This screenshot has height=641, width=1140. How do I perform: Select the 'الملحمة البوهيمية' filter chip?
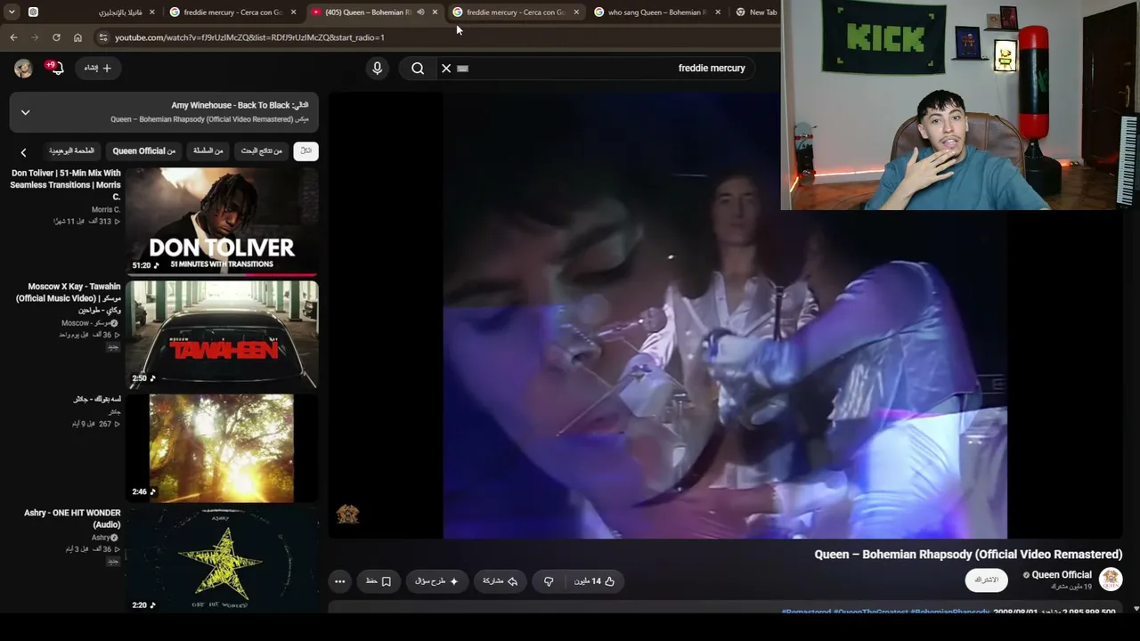[71, 151]
